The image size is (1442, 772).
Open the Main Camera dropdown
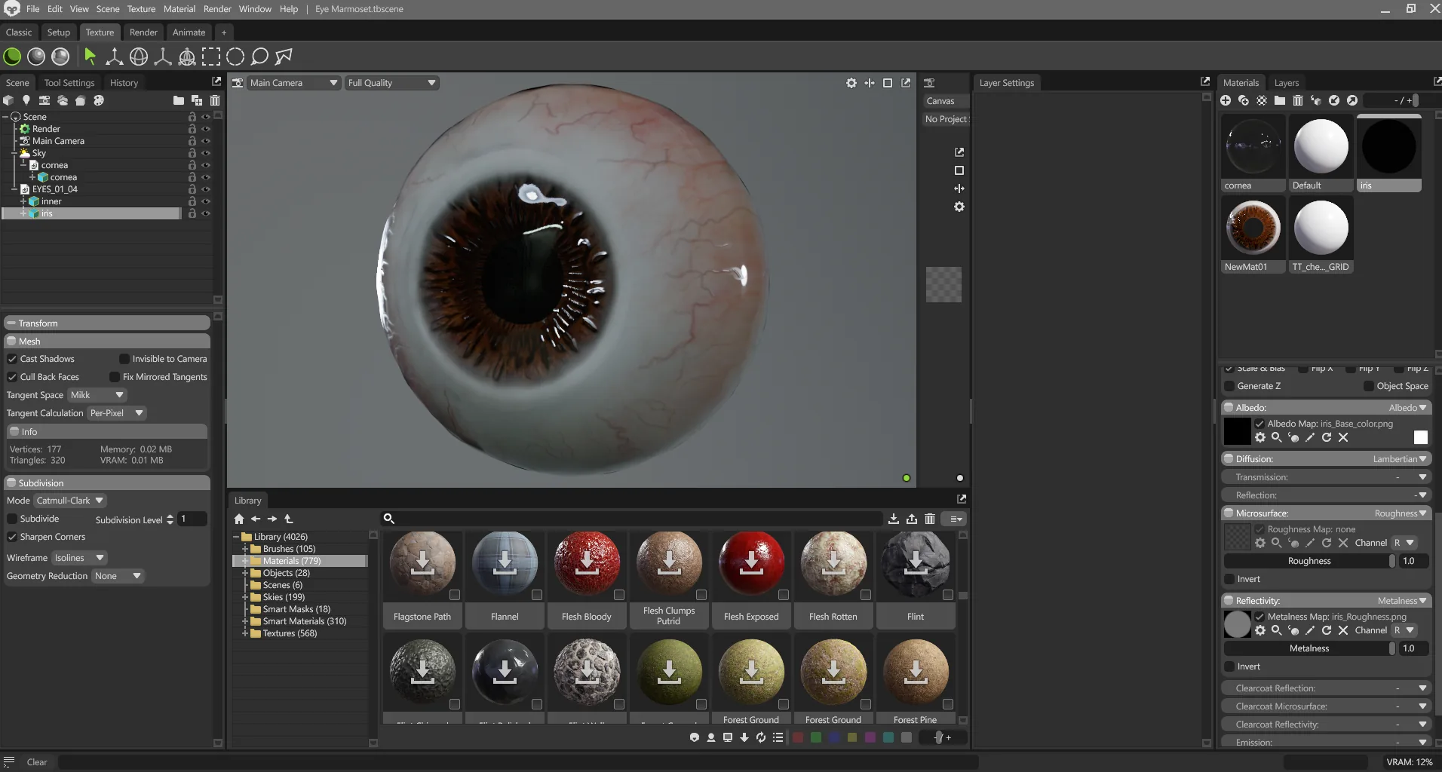point(293,83)
